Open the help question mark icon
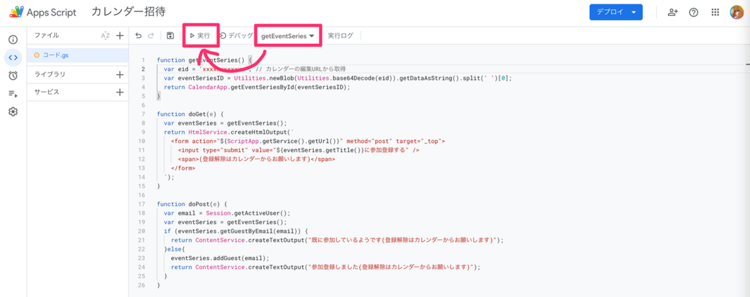 click(694, 12)
